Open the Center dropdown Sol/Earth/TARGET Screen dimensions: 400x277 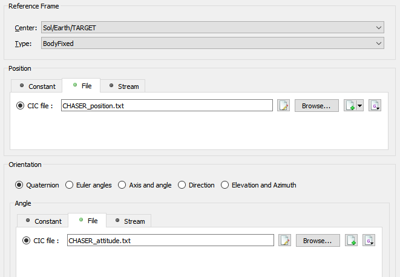[x=212, y=28]
